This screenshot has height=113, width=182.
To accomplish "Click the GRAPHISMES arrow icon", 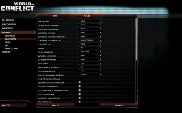I will pos(35,39).
